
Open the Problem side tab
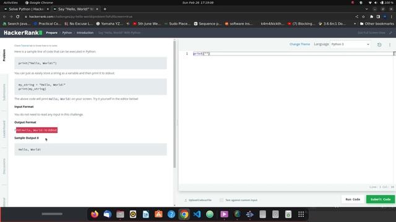coord(4,55)
